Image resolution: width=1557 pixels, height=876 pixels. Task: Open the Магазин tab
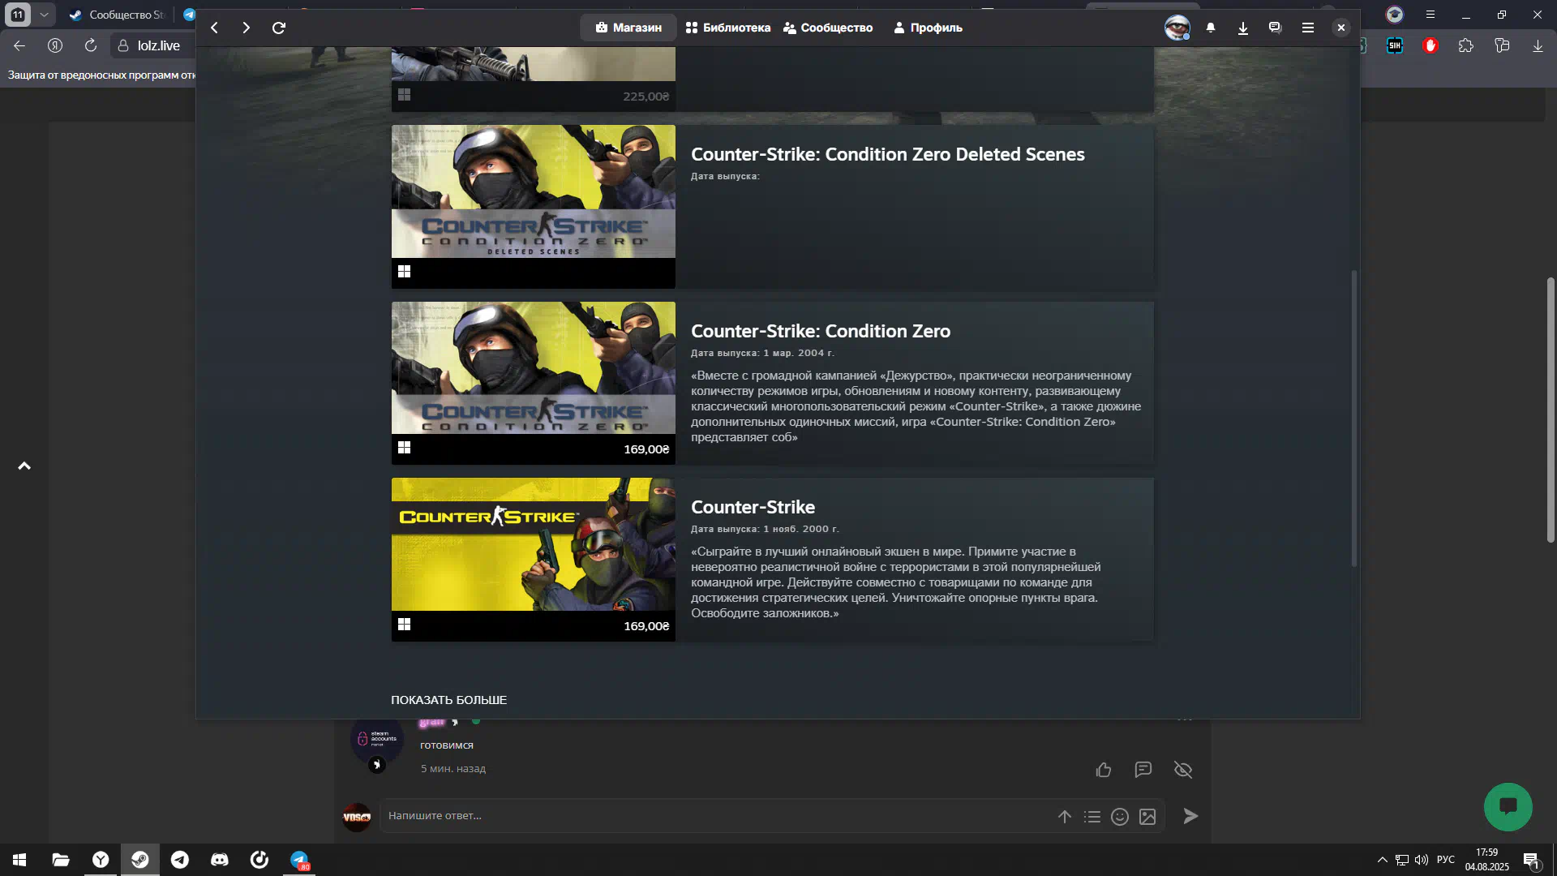628,28
